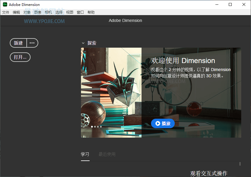Click the welcome banner artwork thumbnail
Viewport: 251px width, 177px height.
pos(111,93)
